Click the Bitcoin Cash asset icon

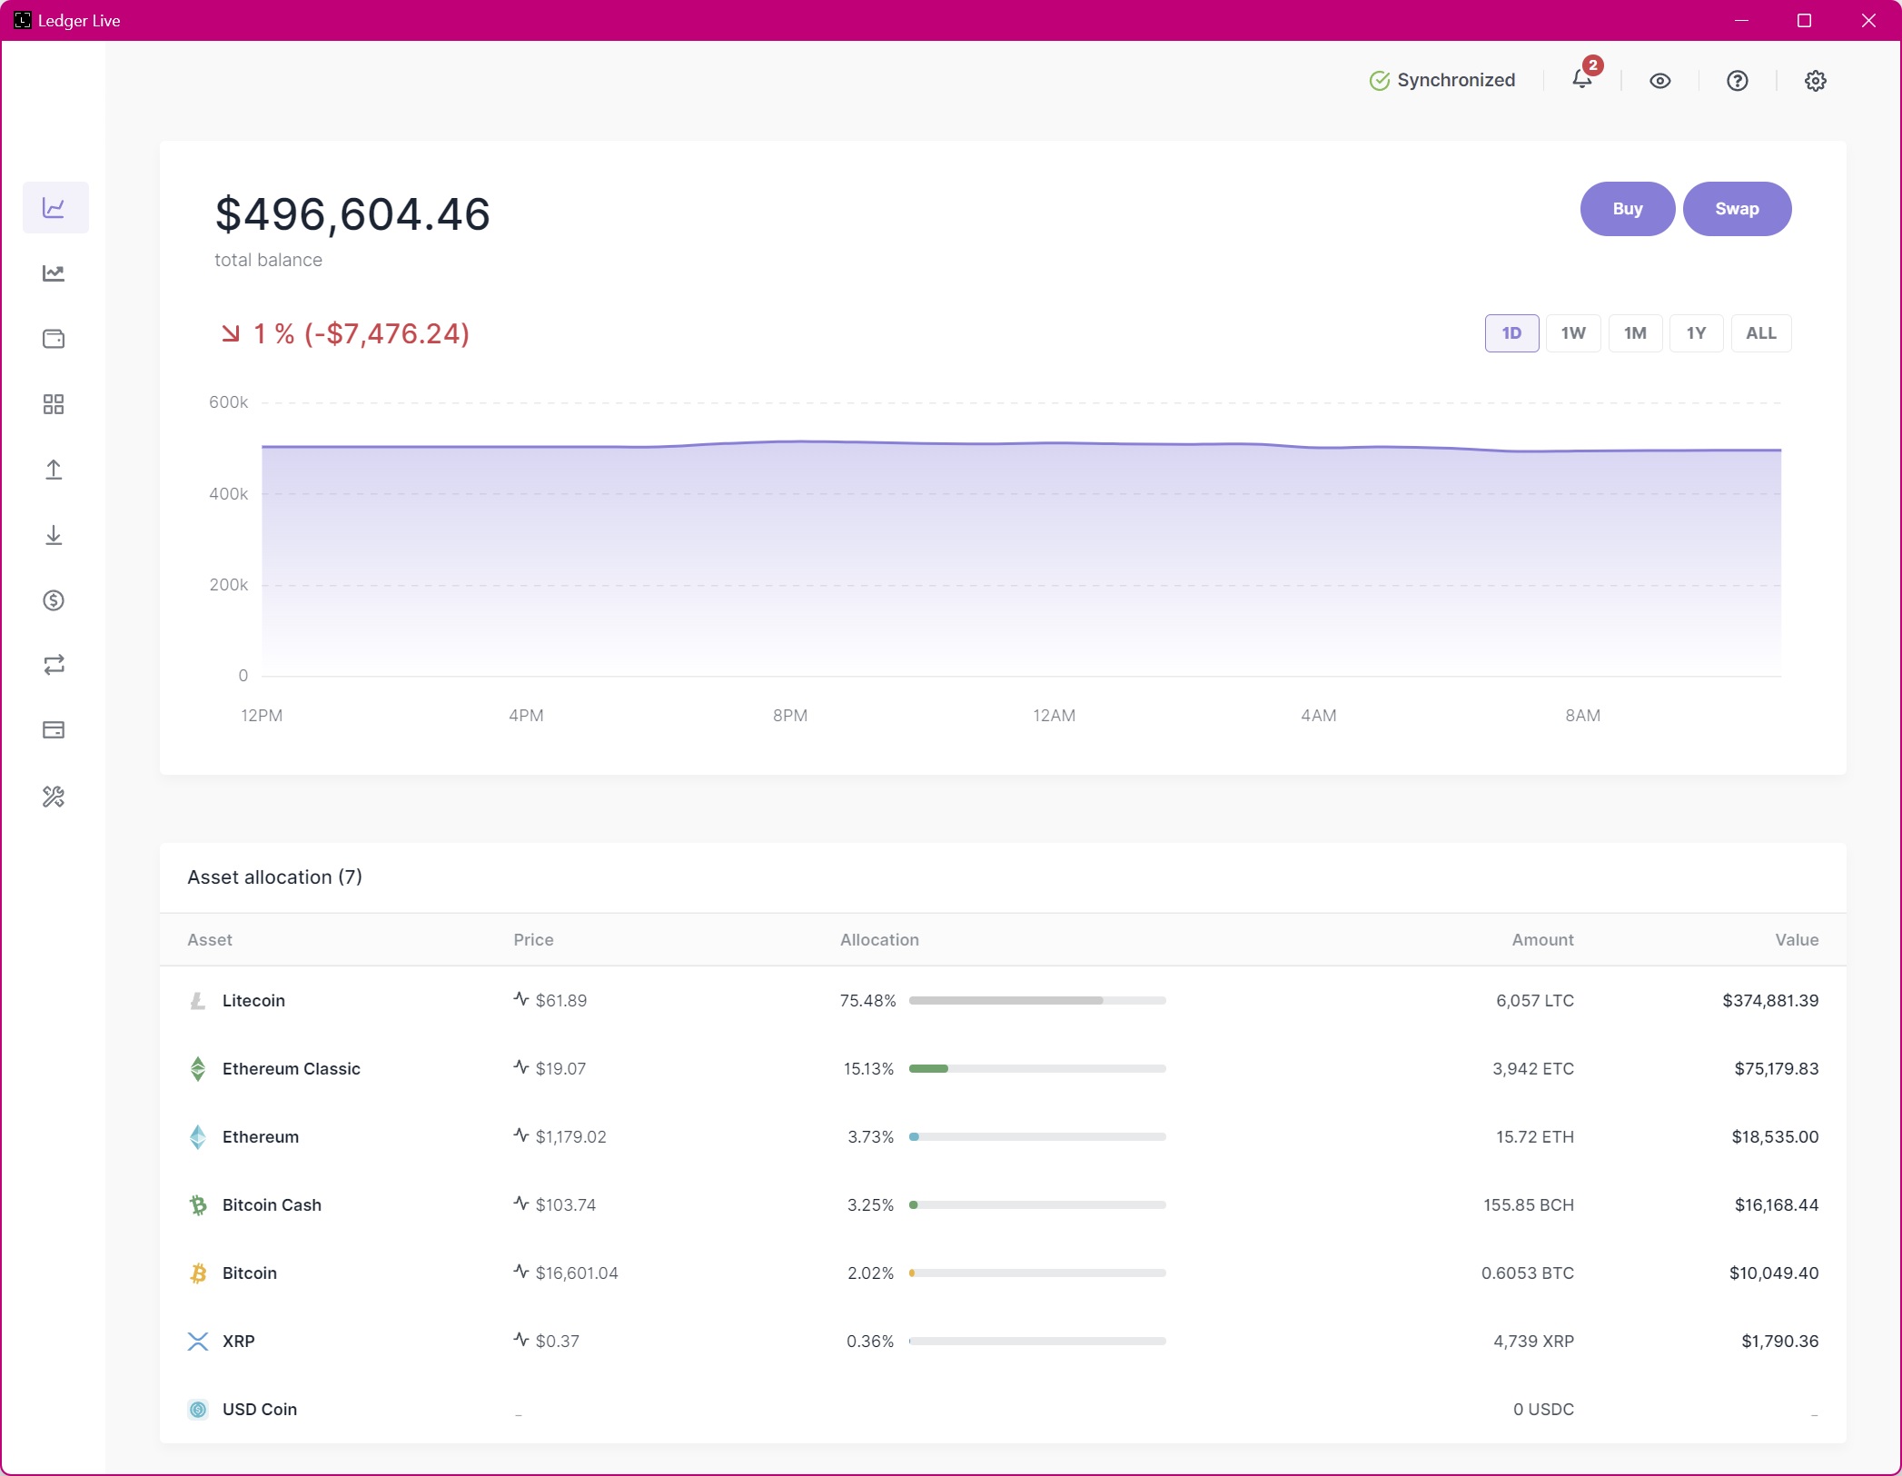(x=198, y=1205)
